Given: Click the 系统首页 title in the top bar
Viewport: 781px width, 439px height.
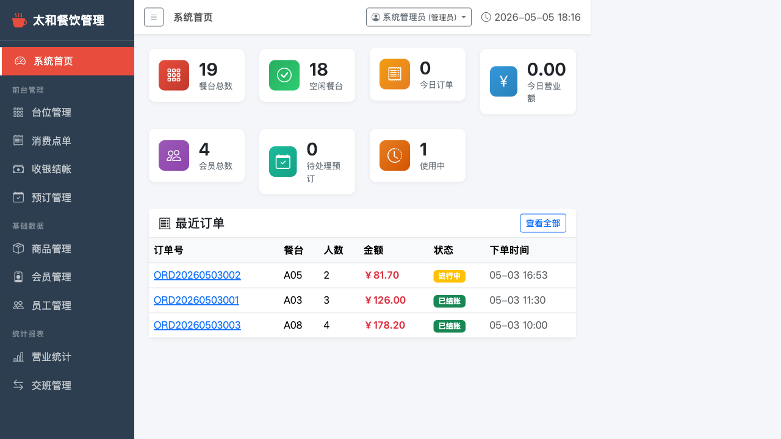Looking at the screenshot, I should [x=193, y=17].
